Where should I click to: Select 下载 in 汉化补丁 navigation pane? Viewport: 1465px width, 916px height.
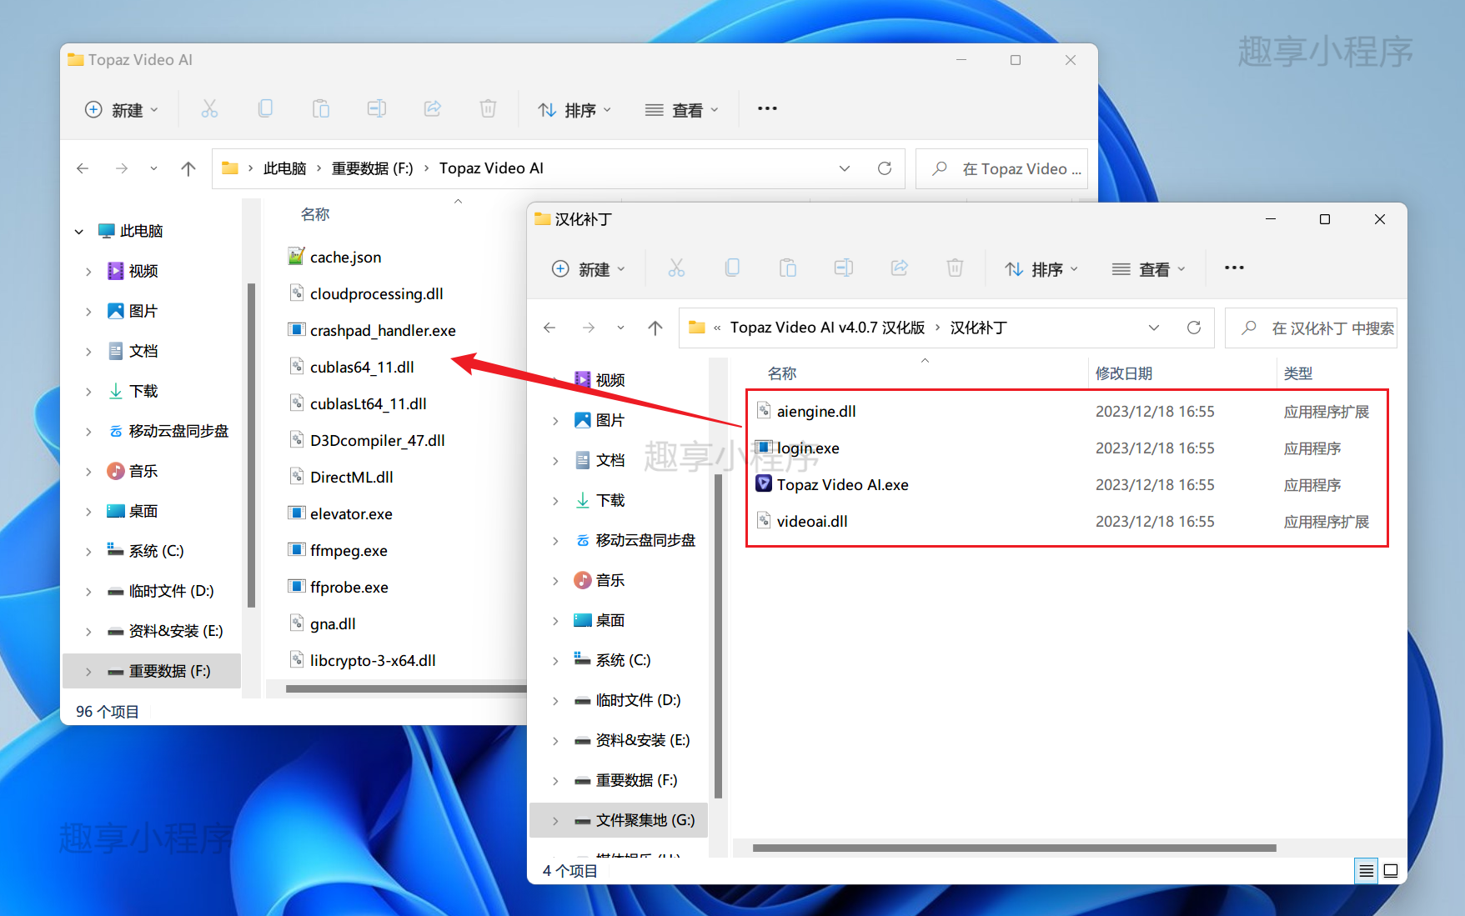point(610,500)
